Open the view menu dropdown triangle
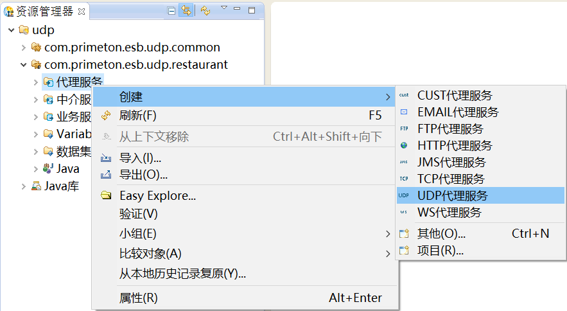This screenshot has width=567, height=311. pyautogui.click(x=224, y=8)
